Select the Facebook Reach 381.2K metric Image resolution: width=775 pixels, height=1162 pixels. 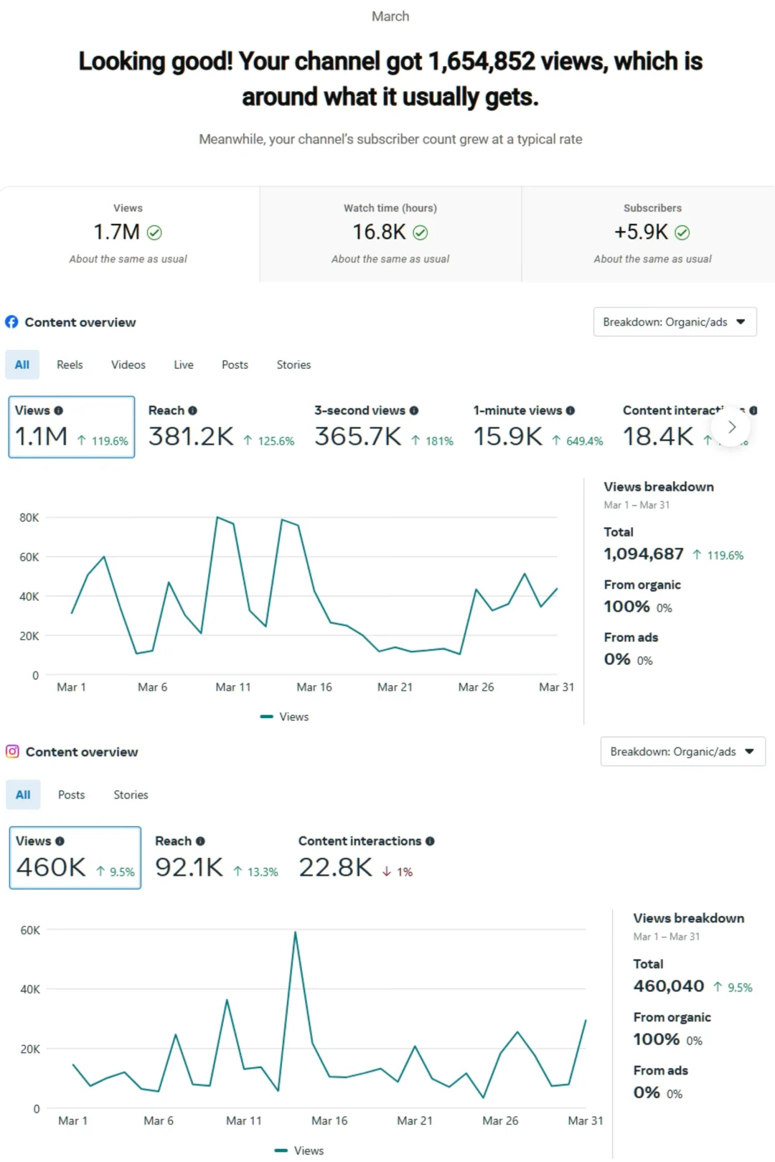[221, 427]
